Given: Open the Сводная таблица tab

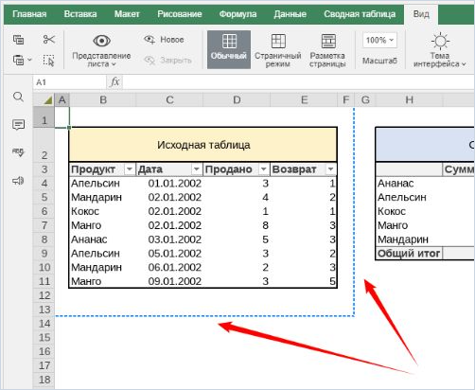Looking at the screenshot, I should [360, 14].
